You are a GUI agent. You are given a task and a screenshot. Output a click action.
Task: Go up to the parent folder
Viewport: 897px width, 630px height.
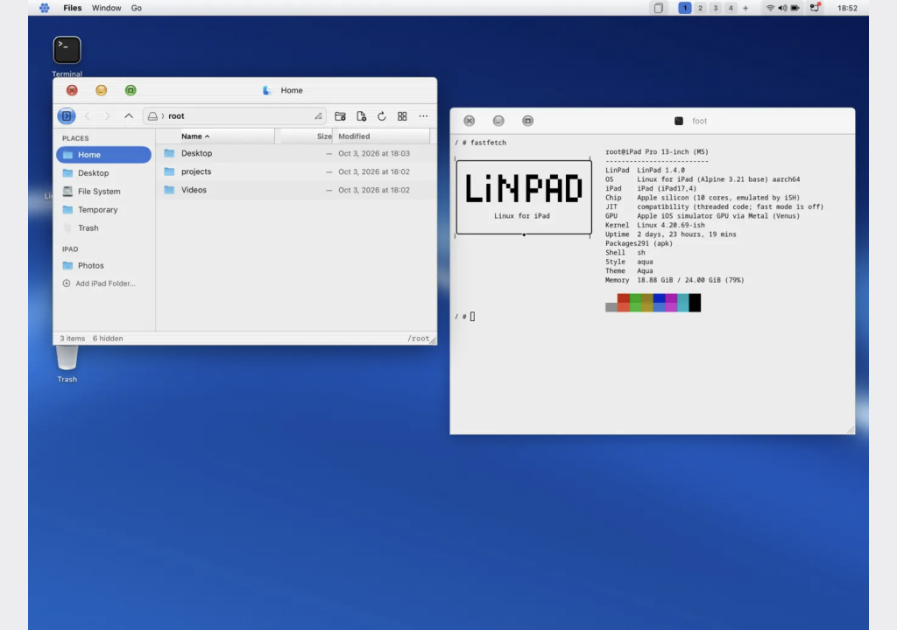(129, 116)
